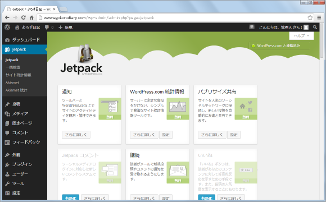326x202 pixels.
Task: Click 設定 in WordPress.com 統計情報 card
Action: coord(166,135)
